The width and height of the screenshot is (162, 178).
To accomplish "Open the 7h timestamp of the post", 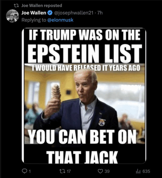I will point(100,13).
